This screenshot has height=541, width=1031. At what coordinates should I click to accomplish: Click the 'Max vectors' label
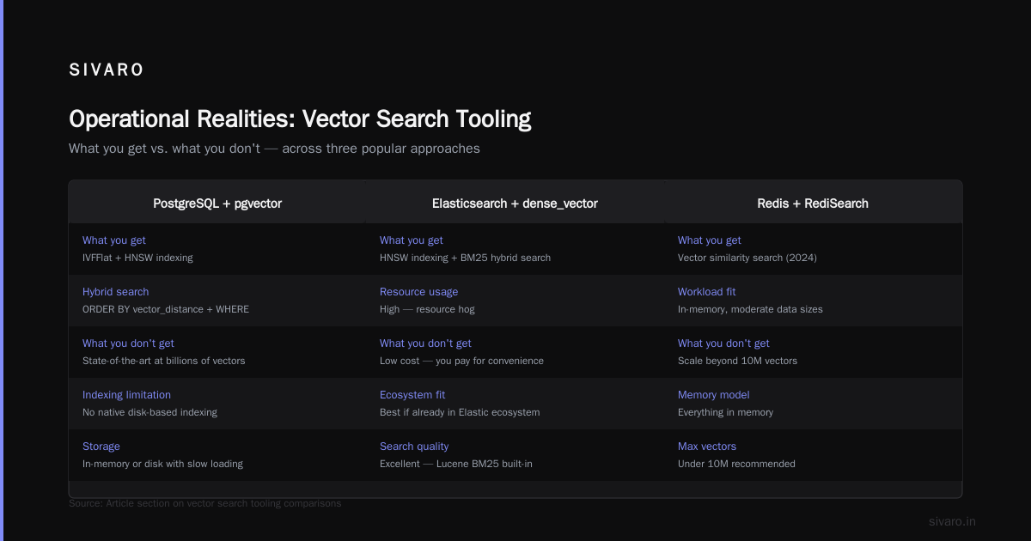[x=706, y=447]
